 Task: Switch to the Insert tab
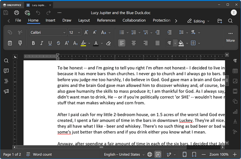click(x=50, y=21)
